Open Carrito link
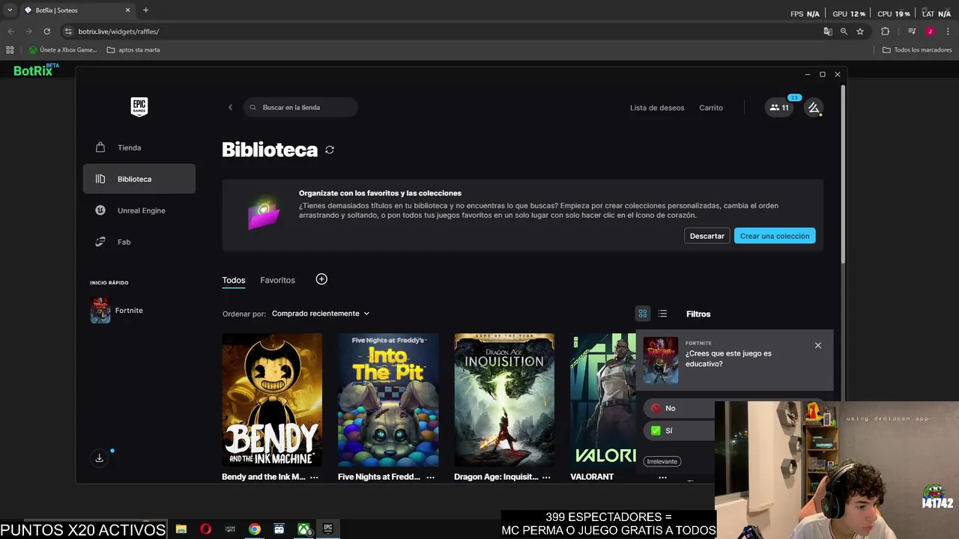This screenshot has width=959, height=539. tap(711, 108)
